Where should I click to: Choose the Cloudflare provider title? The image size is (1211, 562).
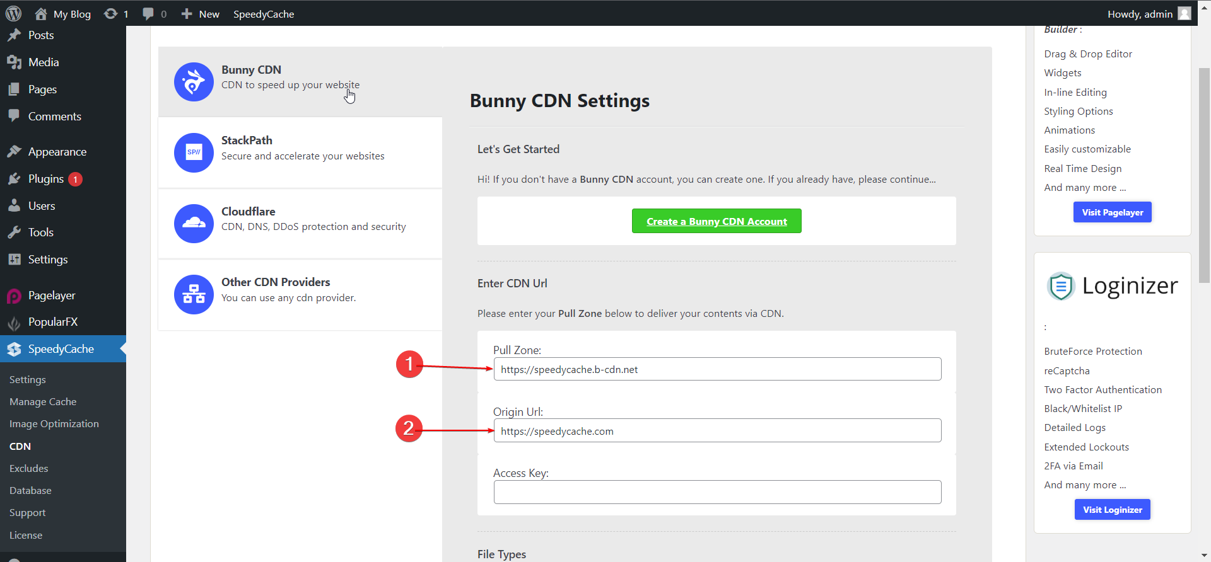coord(249,212)
